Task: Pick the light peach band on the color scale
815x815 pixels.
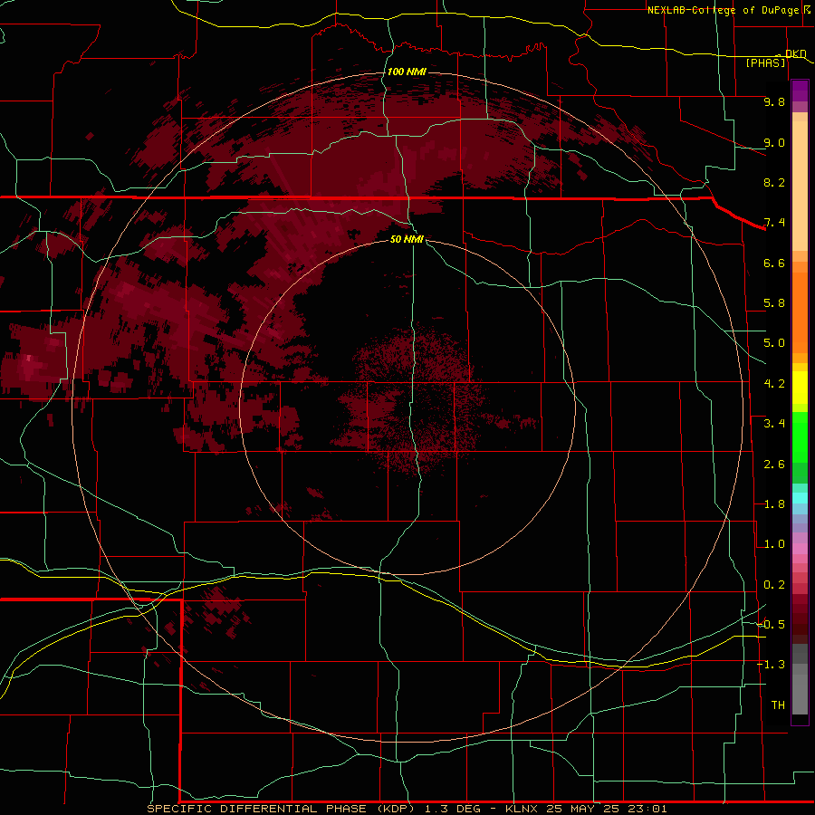Action: point(800,186)
